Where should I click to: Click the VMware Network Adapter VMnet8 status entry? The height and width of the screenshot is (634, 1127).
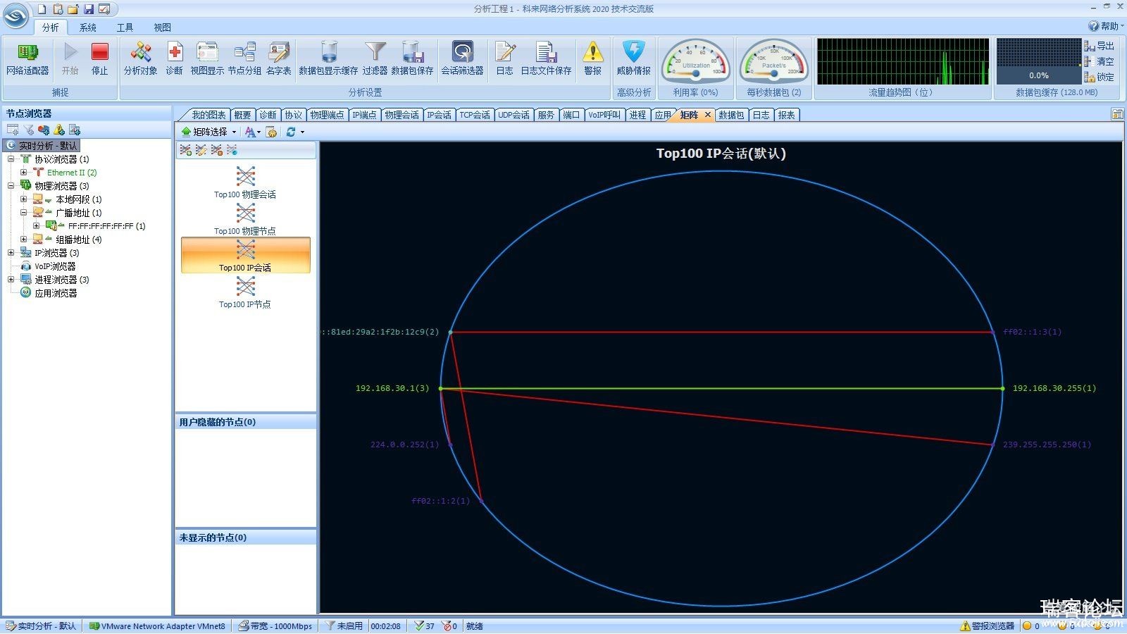[157, 626]
